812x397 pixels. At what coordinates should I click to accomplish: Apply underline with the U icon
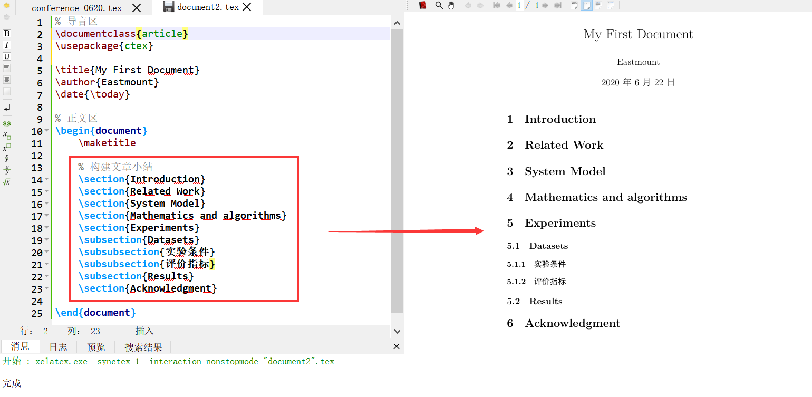[x=7, y=56]
